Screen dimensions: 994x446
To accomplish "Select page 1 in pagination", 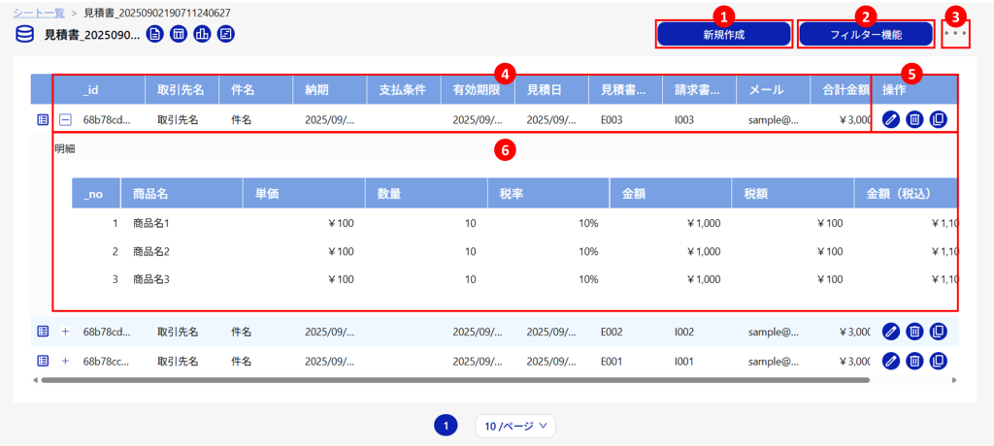I will click(x=446, y=426).
